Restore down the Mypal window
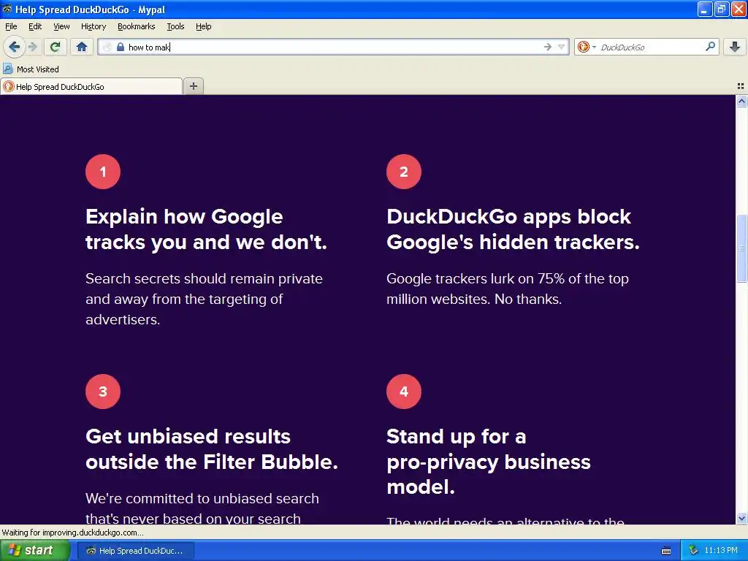The height and width of the screenshot is (561, 748). [x=721, y=9]
